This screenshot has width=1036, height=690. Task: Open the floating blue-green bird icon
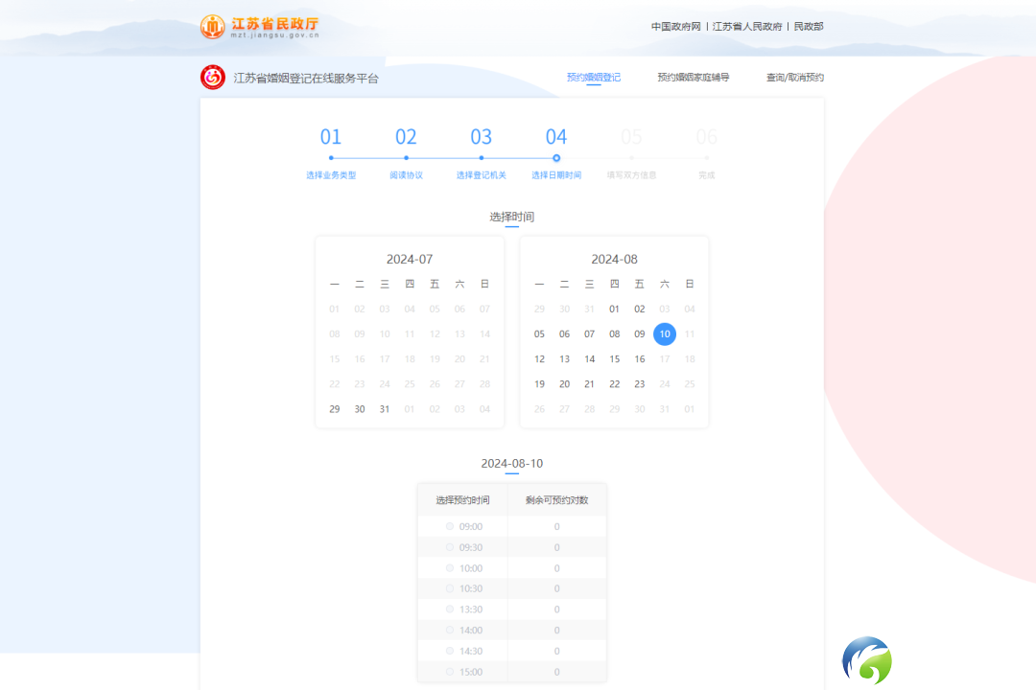coord(867,659)
